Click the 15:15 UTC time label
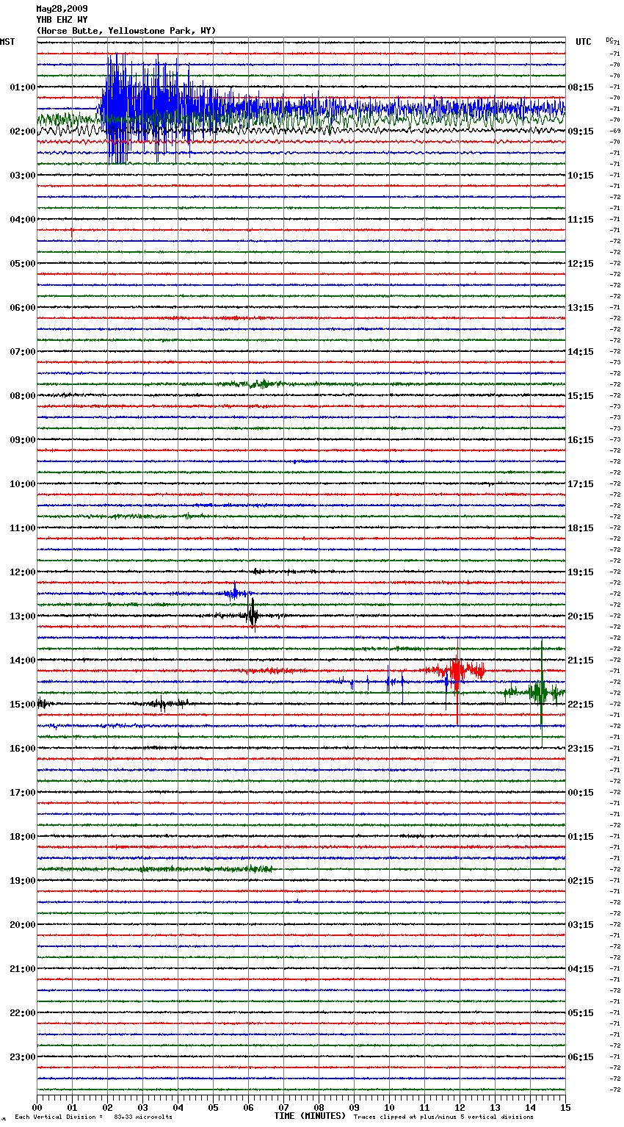 pos(581,396)
